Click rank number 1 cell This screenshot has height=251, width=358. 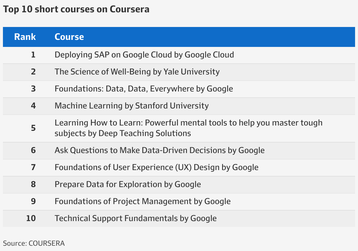tap(33, 55)
